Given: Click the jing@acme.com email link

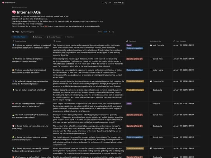Looking at the screenshot, I should [60, 145].
